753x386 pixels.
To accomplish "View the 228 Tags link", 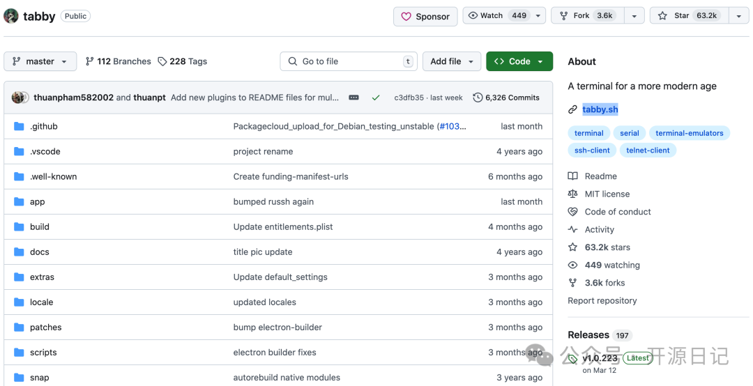I will point(183,61).
